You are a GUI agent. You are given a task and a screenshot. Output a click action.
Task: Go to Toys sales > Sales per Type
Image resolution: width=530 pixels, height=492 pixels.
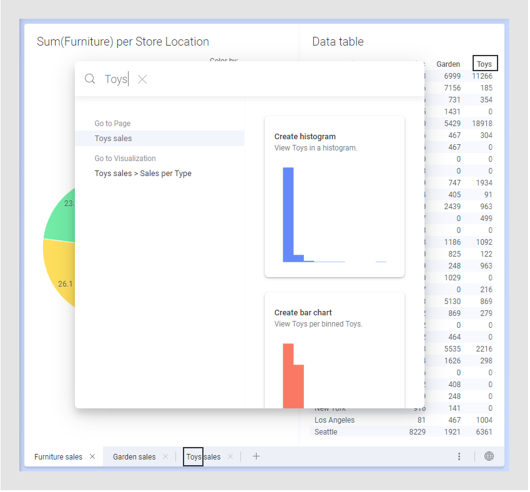click(143, 174)
